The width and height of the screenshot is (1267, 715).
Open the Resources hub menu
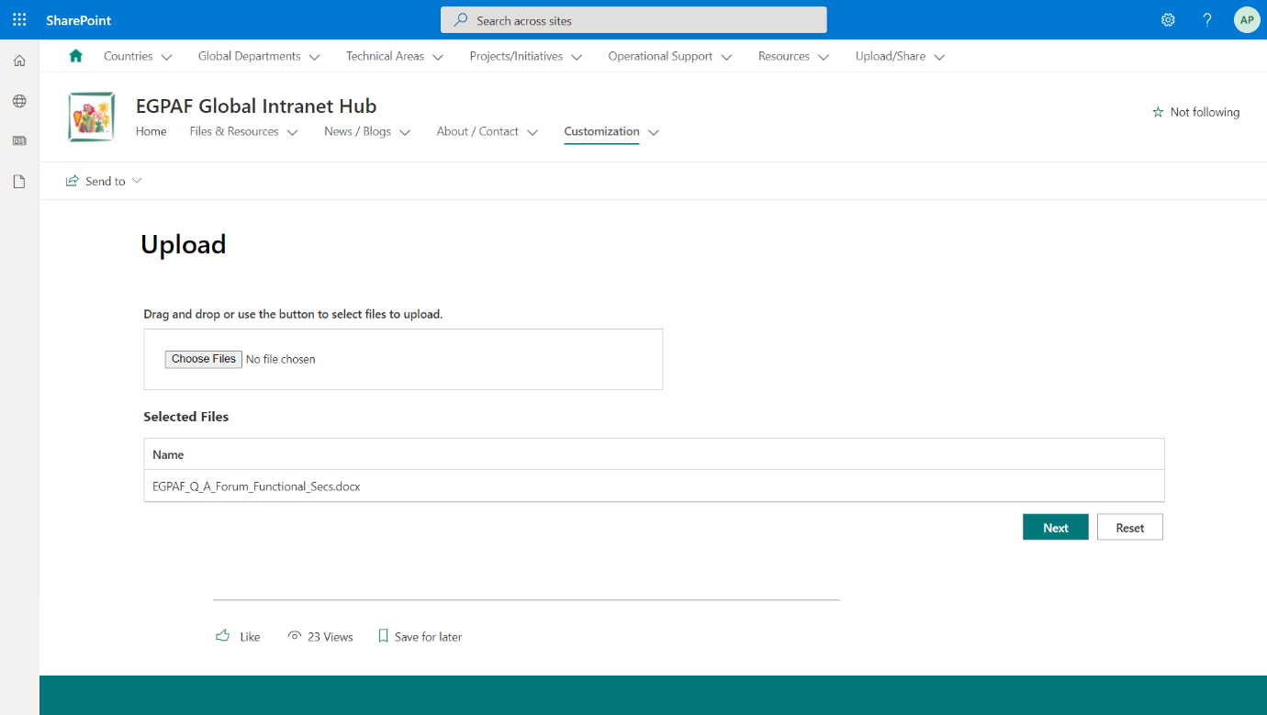click(784, 56)
